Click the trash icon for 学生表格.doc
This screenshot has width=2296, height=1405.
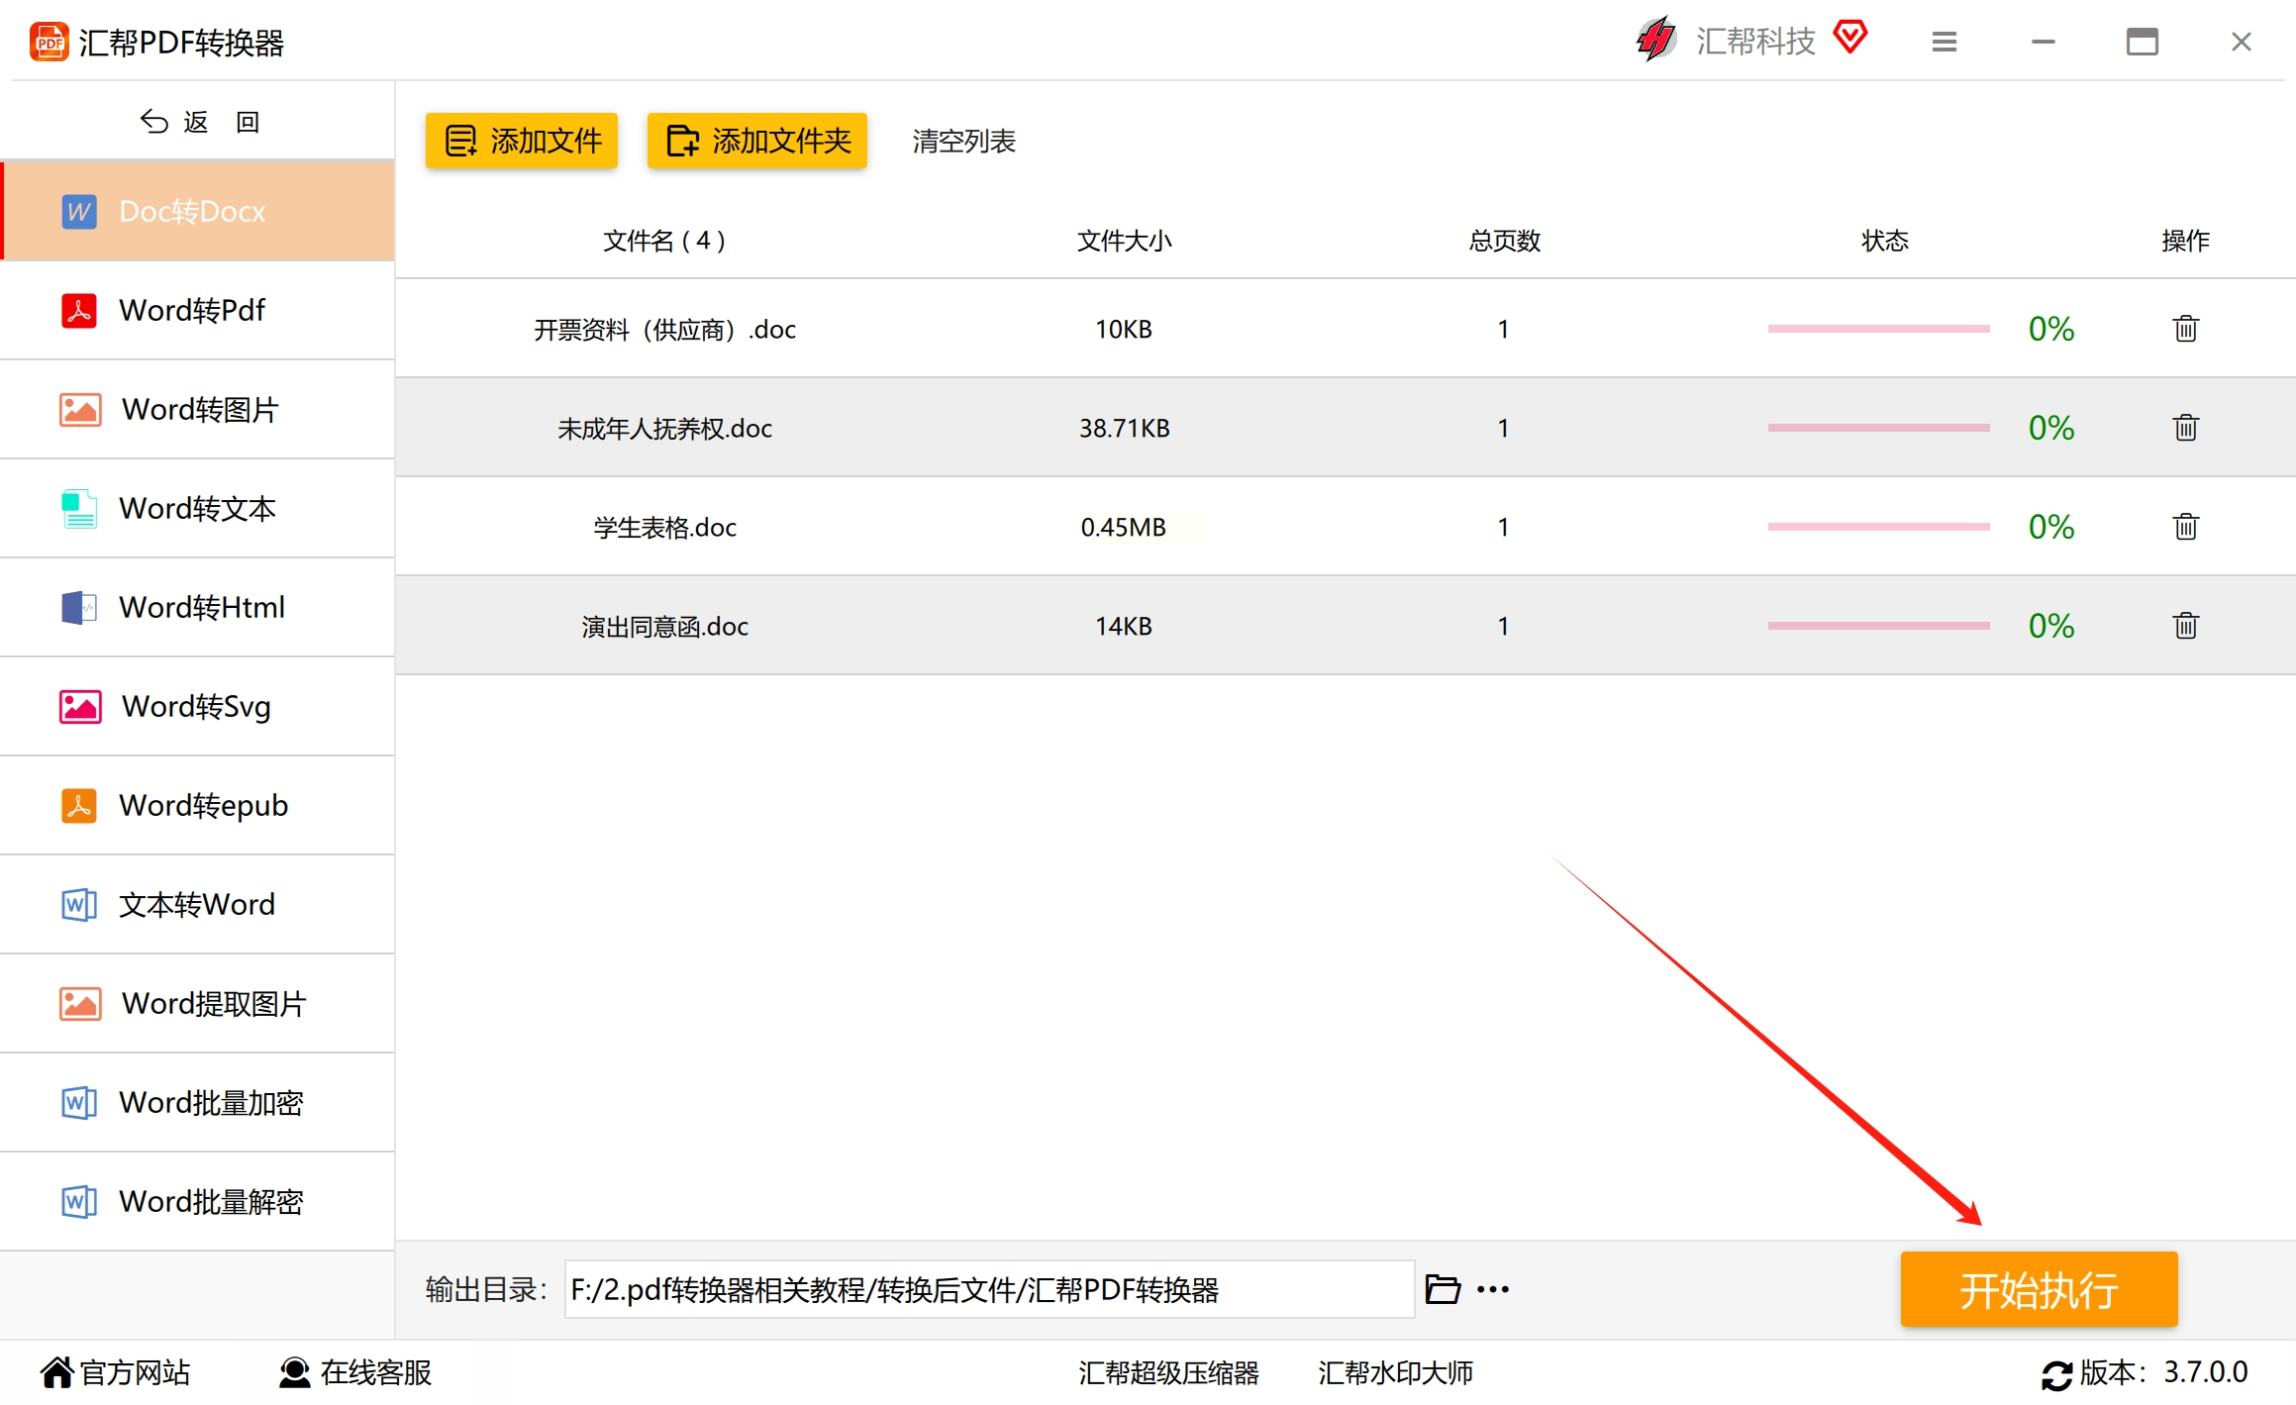pyautogui.click(x=2185, y=527)
